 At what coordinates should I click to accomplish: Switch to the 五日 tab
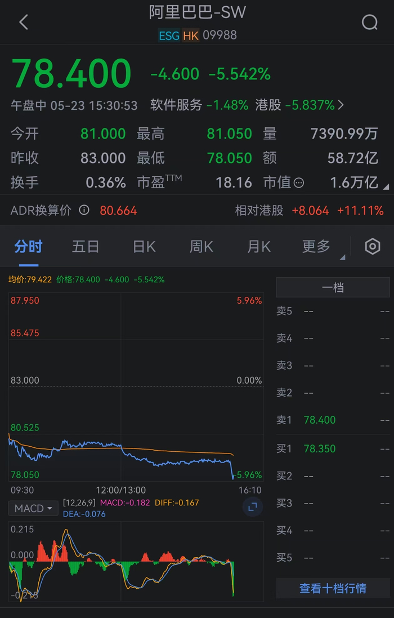[x=86, y=247]
